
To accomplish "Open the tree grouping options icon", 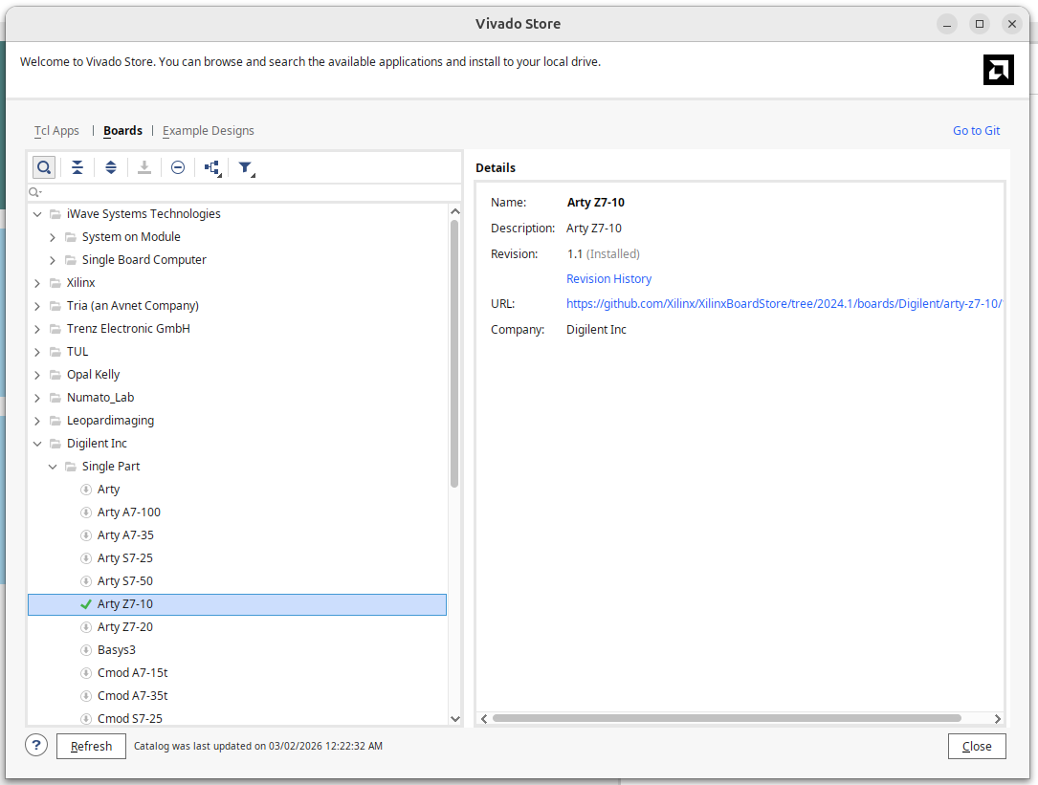I will pos(212,168).
